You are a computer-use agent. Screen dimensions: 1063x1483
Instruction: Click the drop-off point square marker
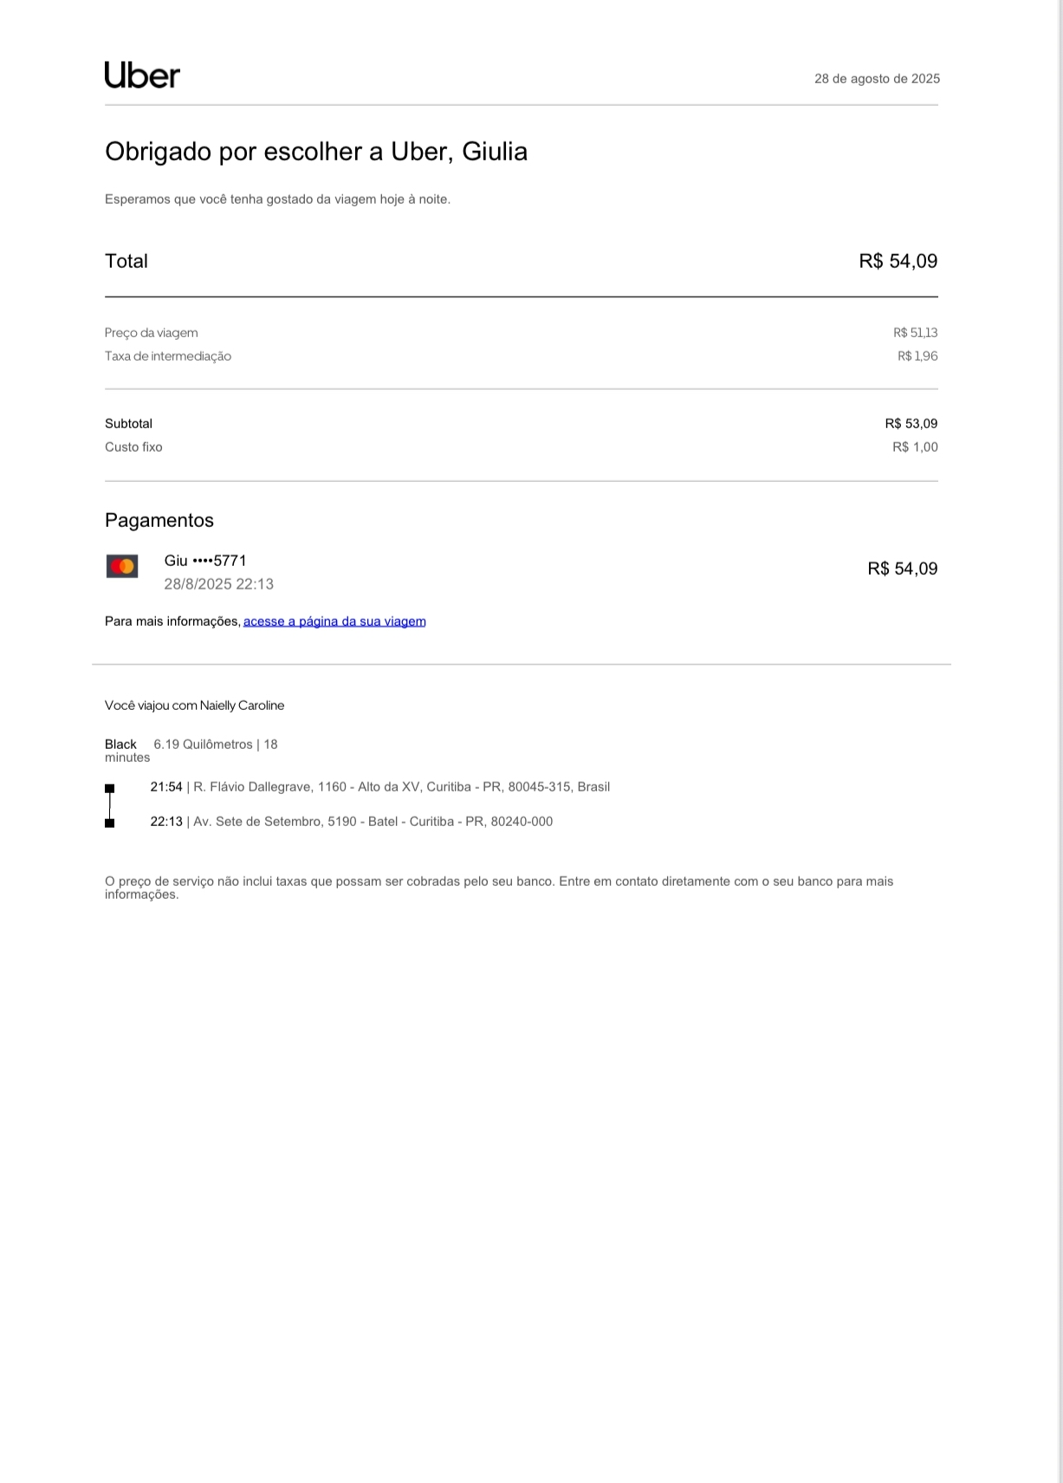(110, 823)
